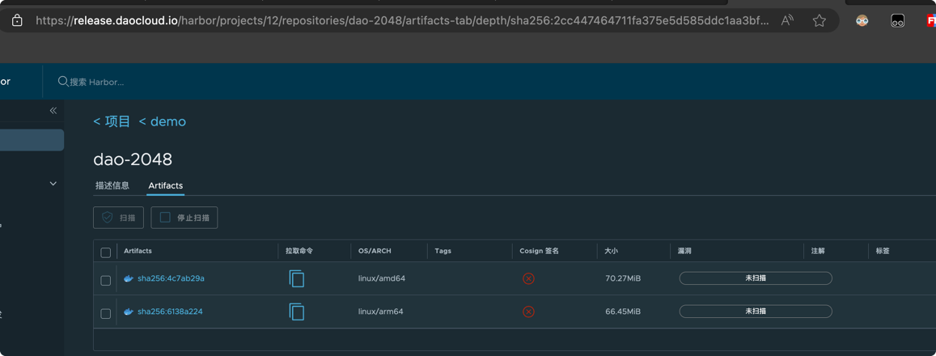Select the Artifacts tab

[165, 185]
